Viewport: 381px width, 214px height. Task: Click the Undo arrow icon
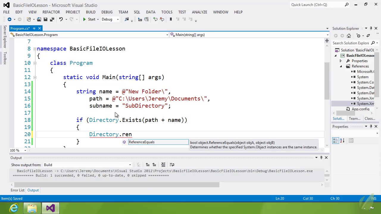61,19
